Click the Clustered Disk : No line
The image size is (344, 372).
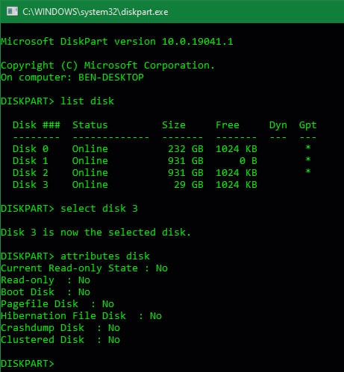pos(60,340)
